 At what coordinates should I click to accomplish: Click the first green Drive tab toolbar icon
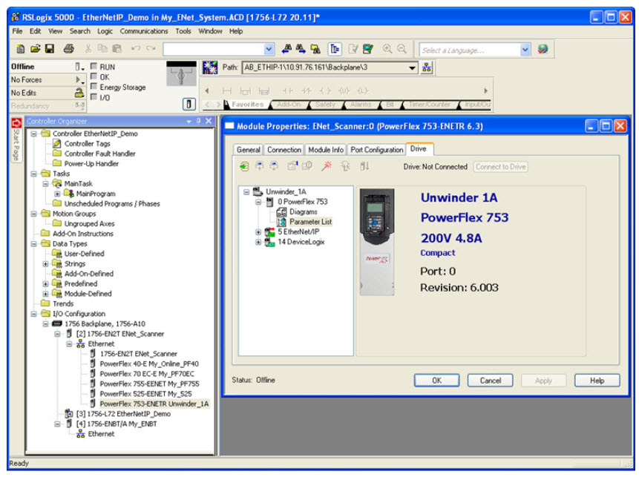pyautogui.click(x=245, y=167)
